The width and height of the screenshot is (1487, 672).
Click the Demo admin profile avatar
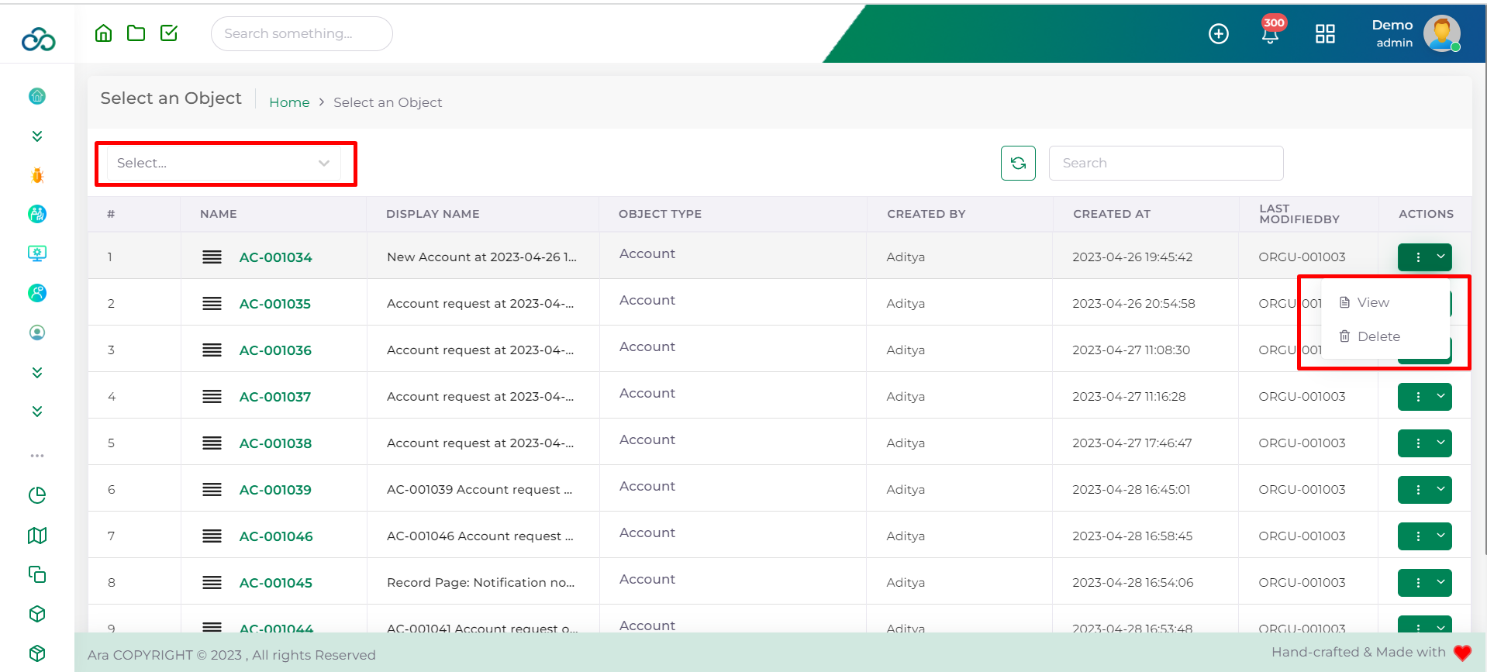(x=1441, y=33)
